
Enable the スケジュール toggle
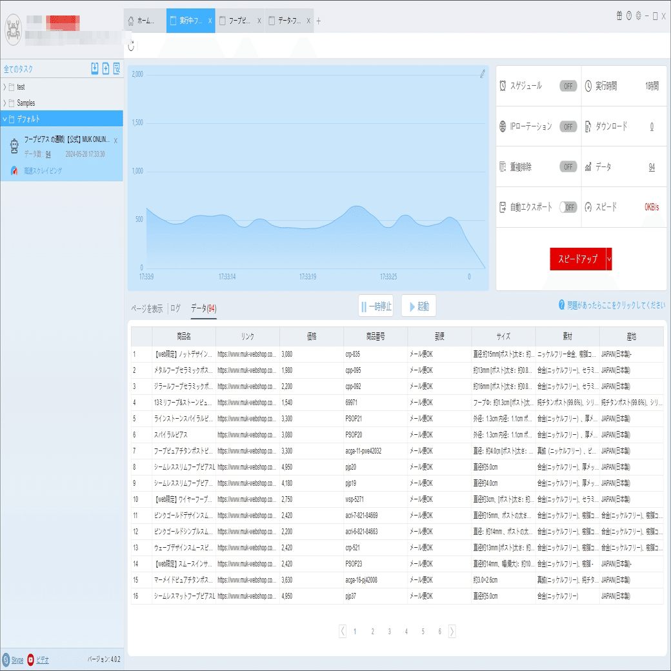click(567, 85)
